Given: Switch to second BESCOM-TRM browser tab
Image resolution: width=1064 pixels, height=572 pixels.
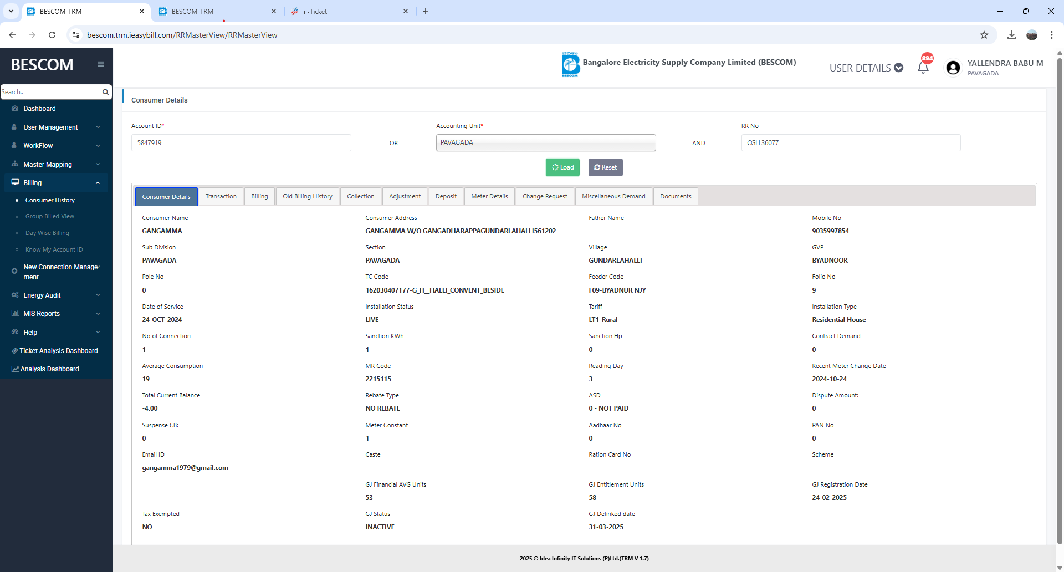Looking at the screenshot, I should coord(217,11).
